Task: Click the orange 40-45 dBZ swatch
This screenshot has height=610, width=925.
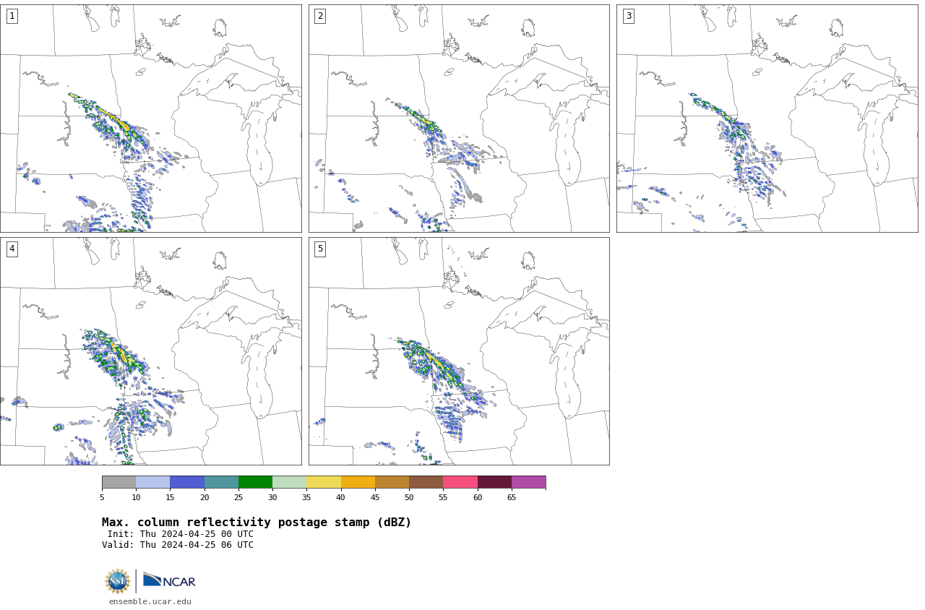Action: [x=358, y=482]
